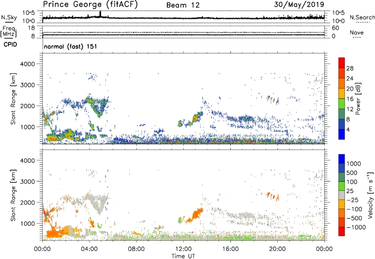Click the '3000' tick in the power panel
This screenshot has height=259, width=375.
click(27, 85)
